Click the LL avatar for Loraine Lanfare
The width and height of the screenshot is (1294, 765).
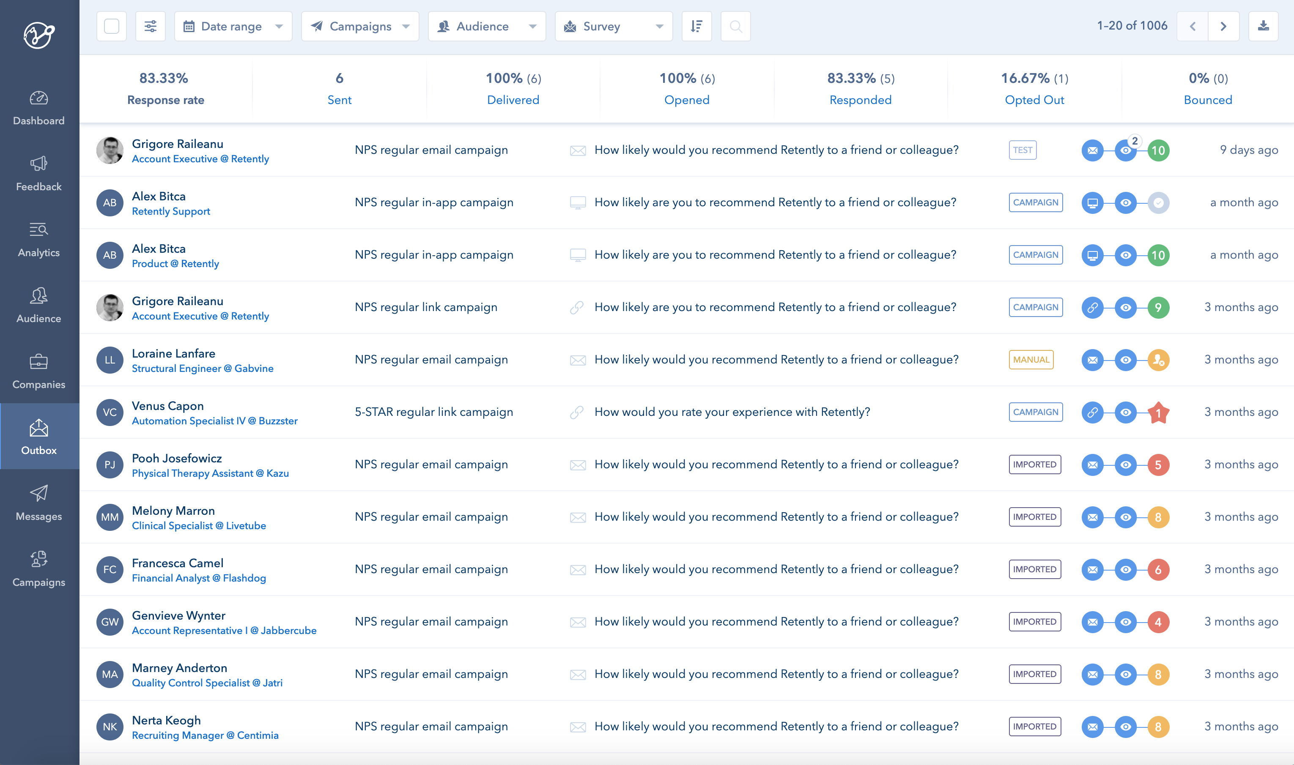pyautogui.click(x=110, y=360)
